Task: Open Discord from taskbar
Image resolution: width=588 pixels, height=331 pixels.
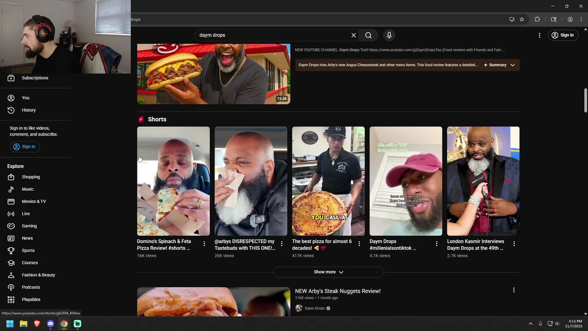Action: point(51,324)
